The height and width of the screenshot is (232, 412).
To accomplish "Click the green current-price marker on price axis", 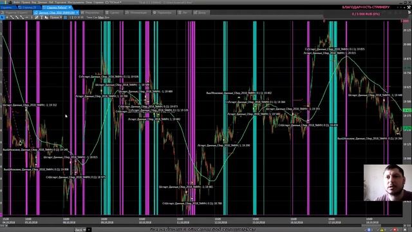I will point(407,110).
